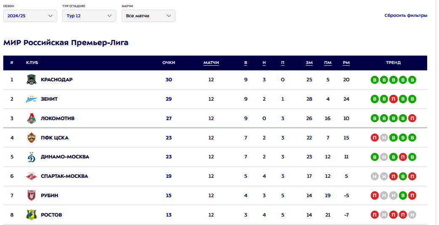Click the Рубин club crest
The height and width of the screenshot is (225, 439).
coord(31,196)
